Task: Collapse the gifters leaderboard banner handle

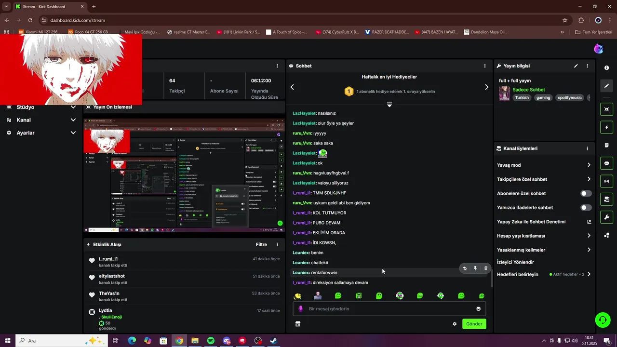Action: [x=389, y=105]
